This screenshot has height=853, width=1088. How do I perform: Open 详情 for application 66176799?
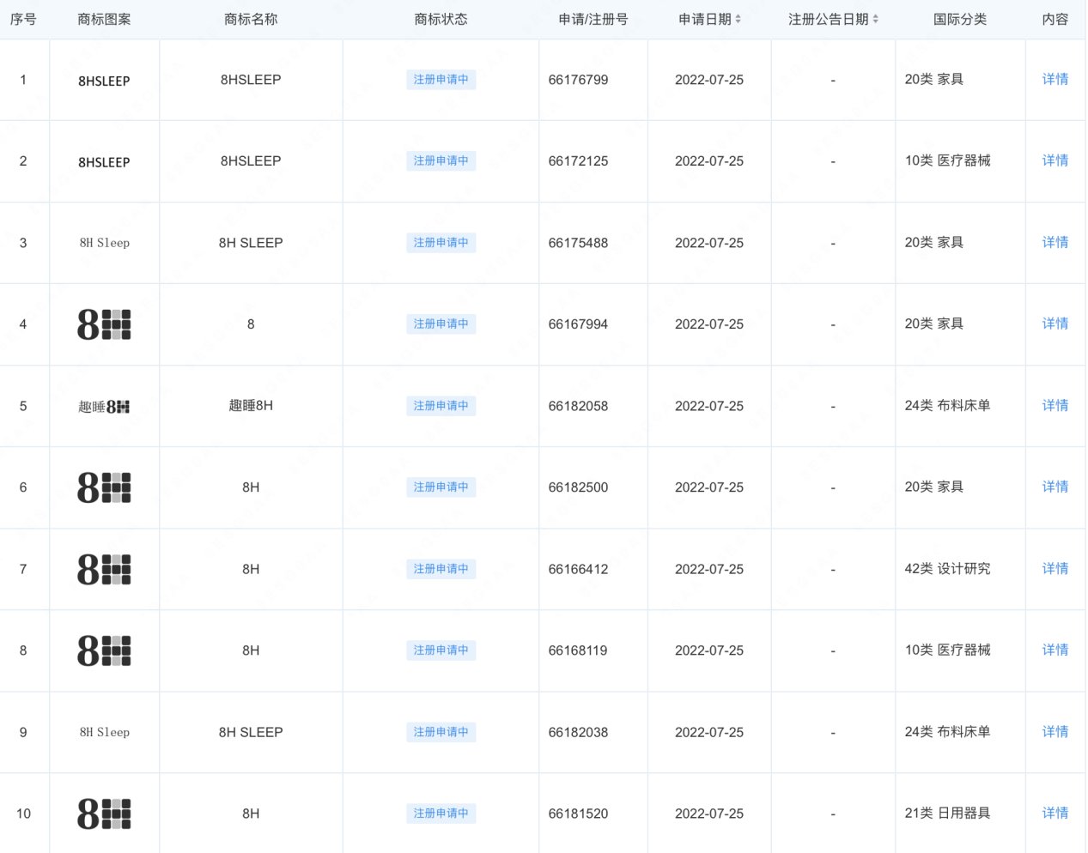pyautogui.click(x=1055, y=79)
